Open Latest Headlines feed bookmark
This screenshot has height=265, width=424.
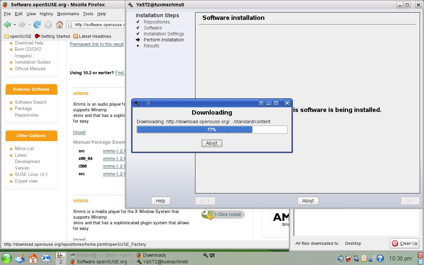92,36
